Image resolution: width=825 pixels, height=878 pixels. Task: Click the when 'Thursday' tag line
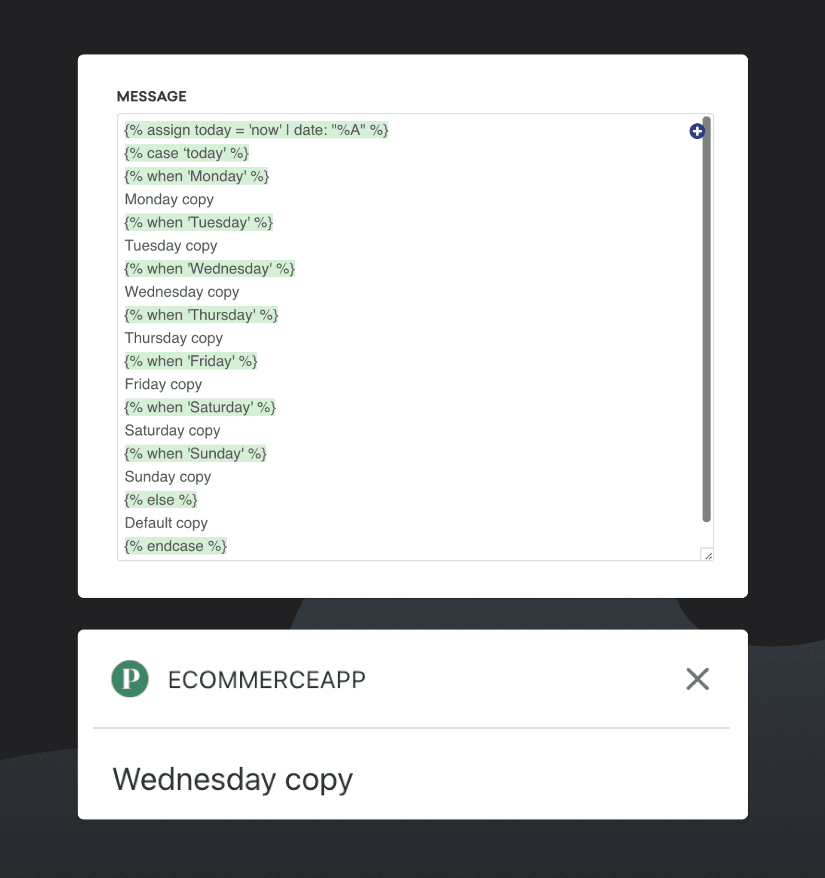[201, 315]
